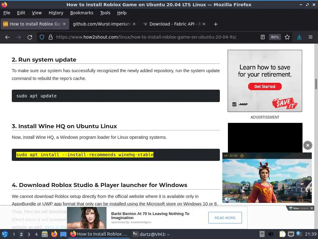
Task: Bookmark this page with the star
Action: 287,37
